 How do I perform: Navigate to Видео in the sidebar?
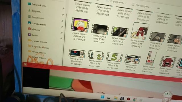point(33,35)
